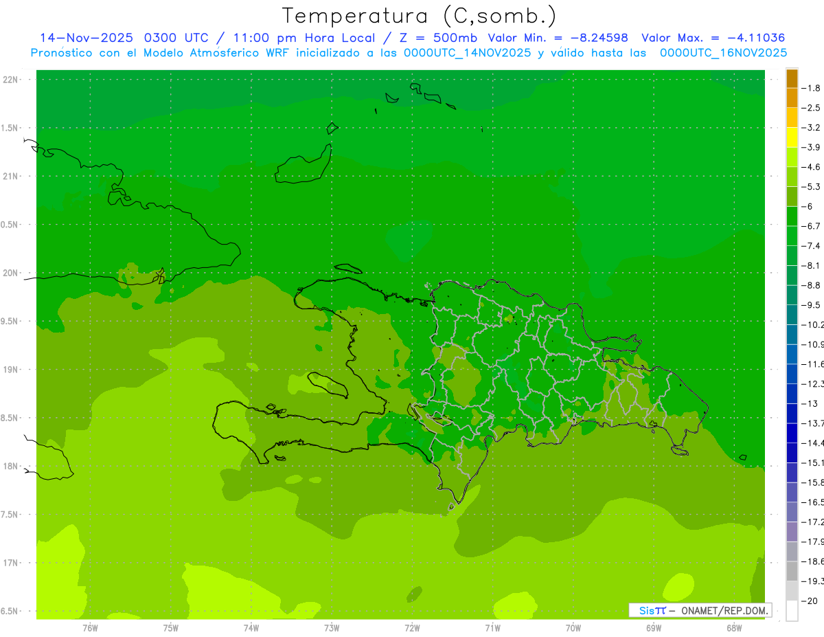The width and height of the screenshot is (824, 637).
Task: Click the "74W" longitude label
Action: [x=251, y=627]
